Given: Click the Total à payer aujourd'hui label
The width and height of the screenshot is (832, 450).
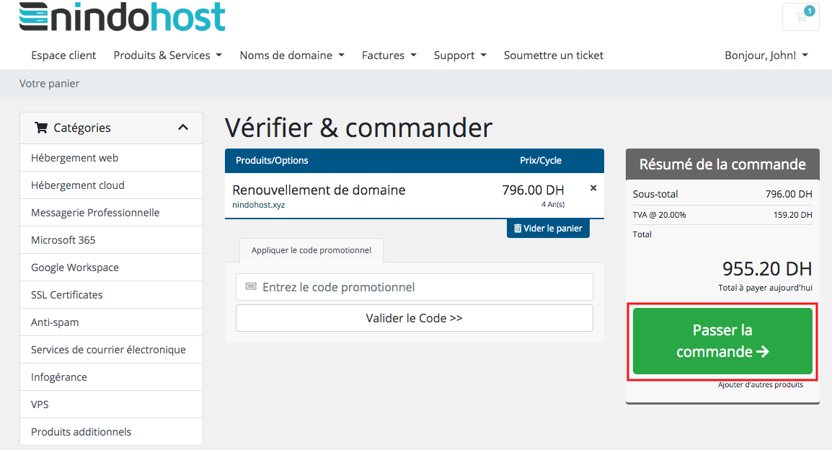Looking at the screenshot, I should point(765,288).
